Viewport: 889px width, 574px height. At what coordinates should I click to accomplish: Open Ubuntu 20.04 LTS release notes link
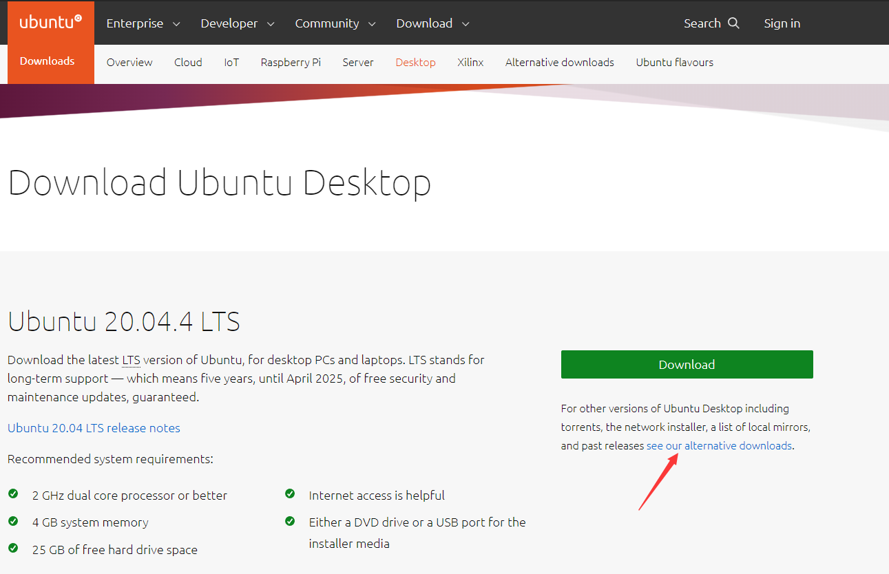pos(94,428)
